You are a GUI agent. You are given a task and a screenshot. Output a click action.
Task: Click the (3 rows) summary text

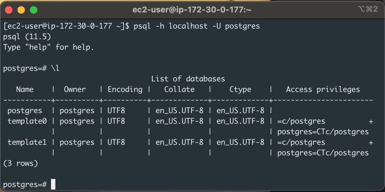coord(20,163)
